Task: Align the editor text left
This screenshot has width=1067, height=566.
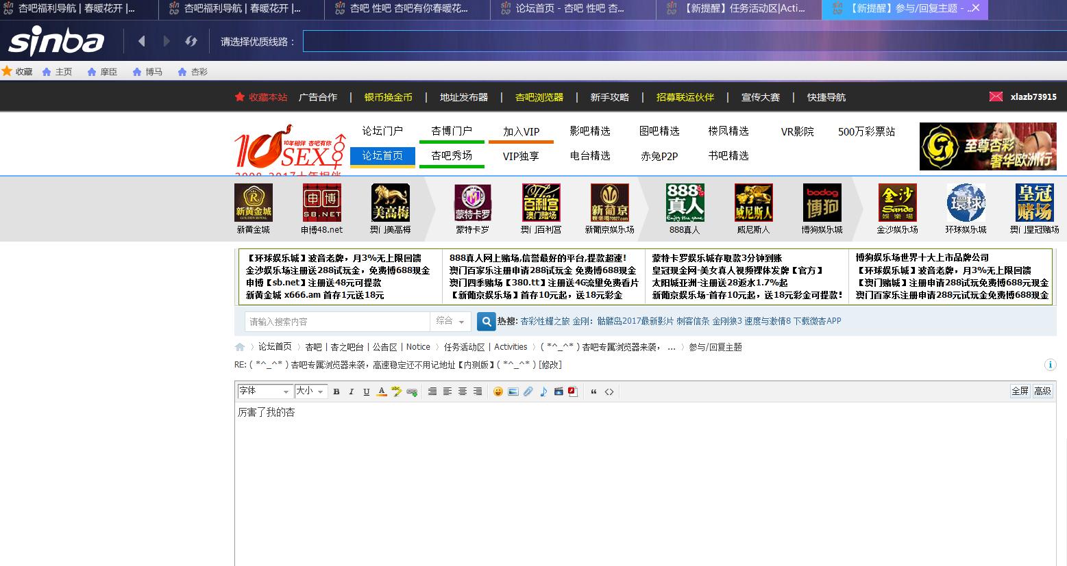Action: tap(447, 391)
